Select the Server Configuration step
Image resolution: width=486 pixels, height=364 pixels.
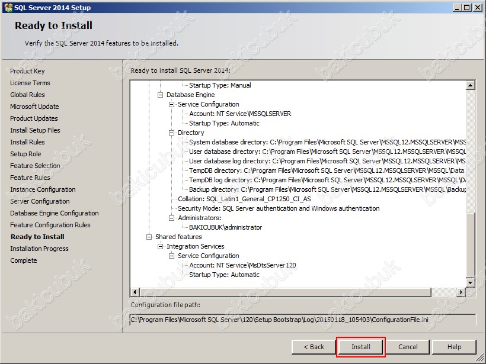coord(40,201)
